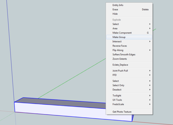173x125 pixels.
Task: Choose Erase in the context menu
Action: click(x=115, y=9)
